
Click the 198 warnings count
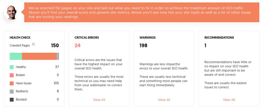(143, 45)
